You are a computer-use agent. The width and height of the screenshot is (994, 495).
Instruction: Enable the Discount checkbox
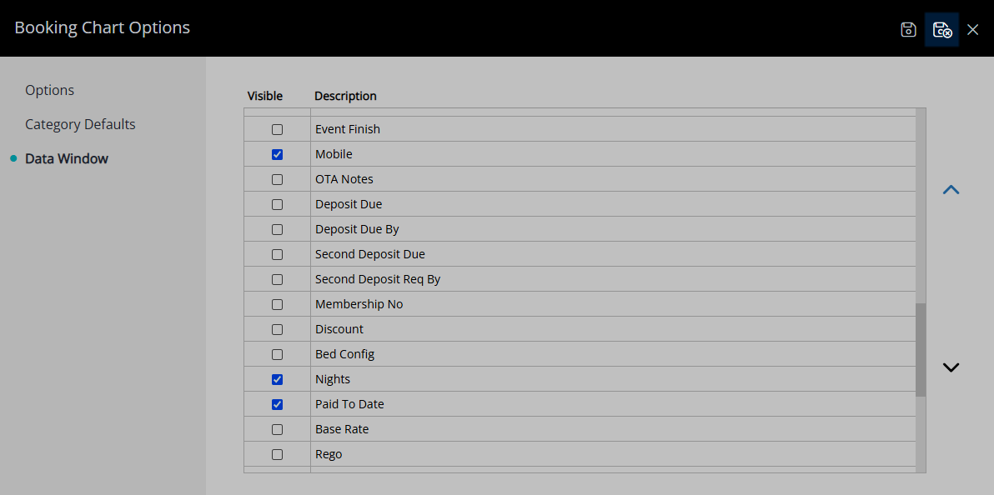point(277,329)
